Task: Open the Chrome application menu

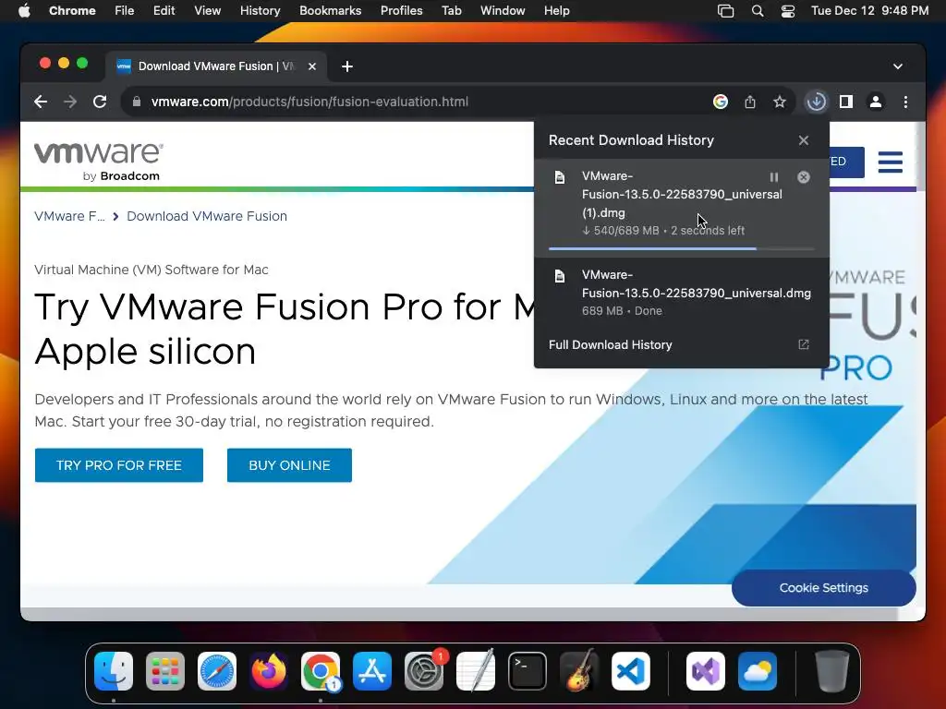Action: (x=72, y=11)
